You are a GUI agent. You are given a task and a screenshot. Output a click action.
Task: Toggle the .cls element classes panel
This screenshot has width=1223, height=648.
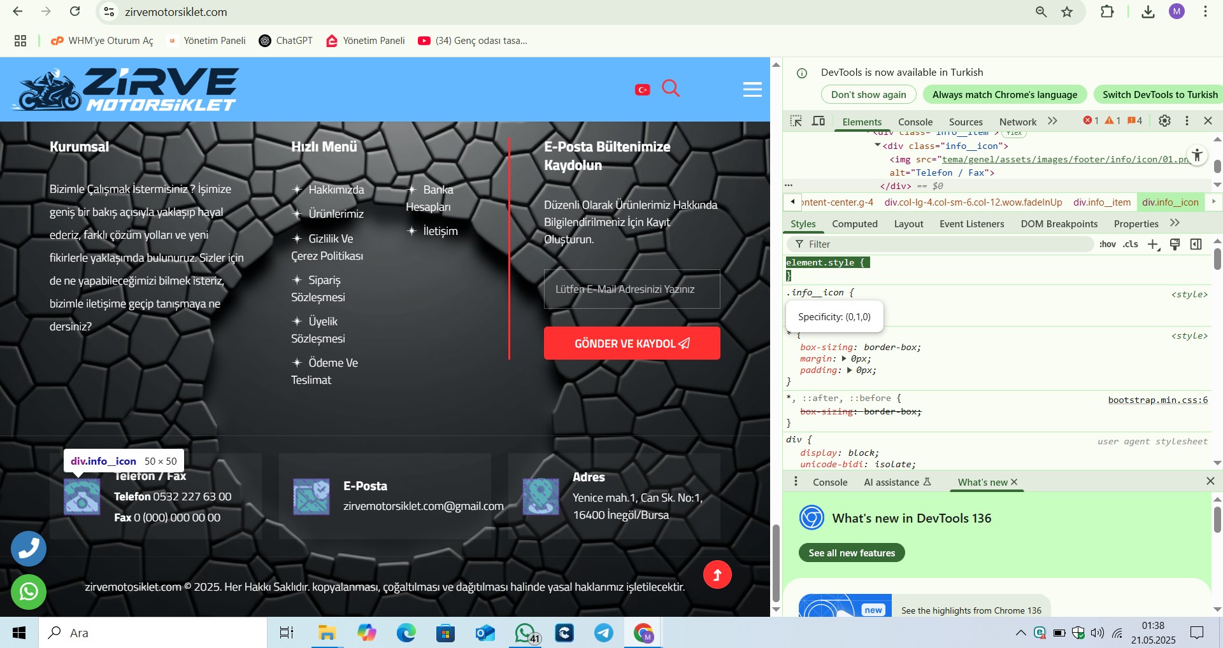pos(1131,244)
